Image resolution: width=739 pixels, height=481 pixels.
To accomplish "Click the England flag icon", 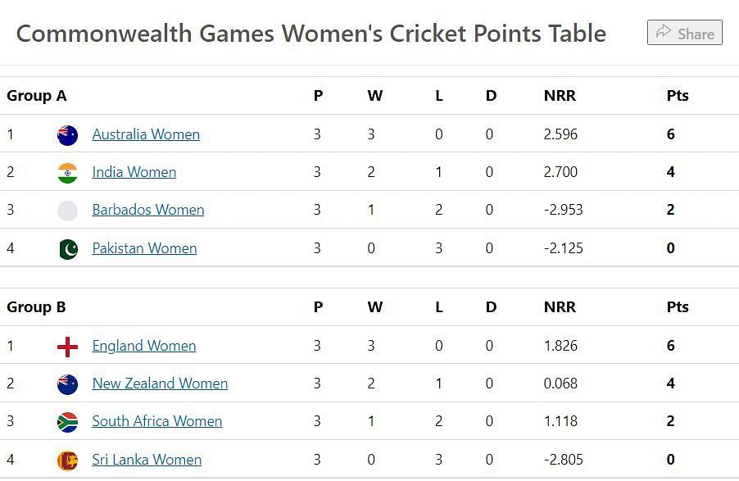I will pos(67,347).
